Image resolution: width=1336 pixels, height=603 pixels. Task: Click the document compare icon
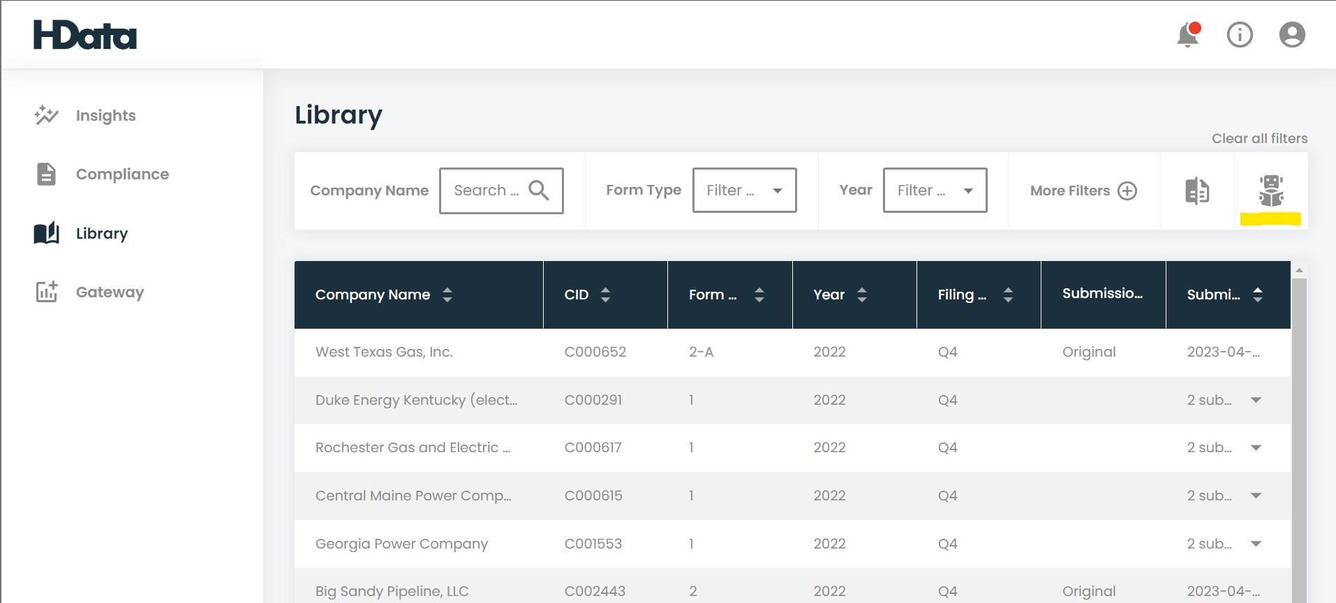pyautogui.click(x=1197, y=191)
